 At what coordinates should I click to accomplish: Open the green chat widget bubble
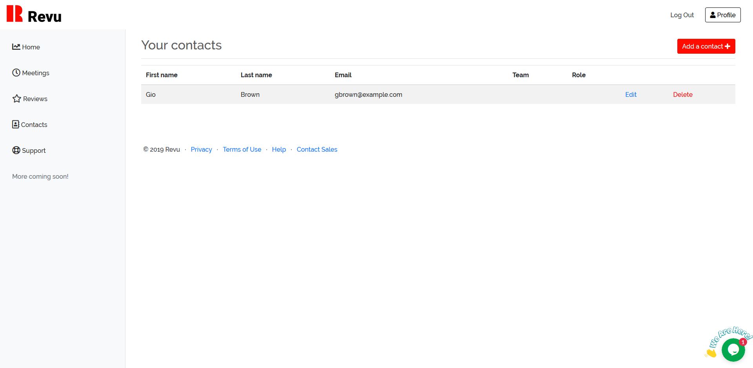(x=733, y=350)
